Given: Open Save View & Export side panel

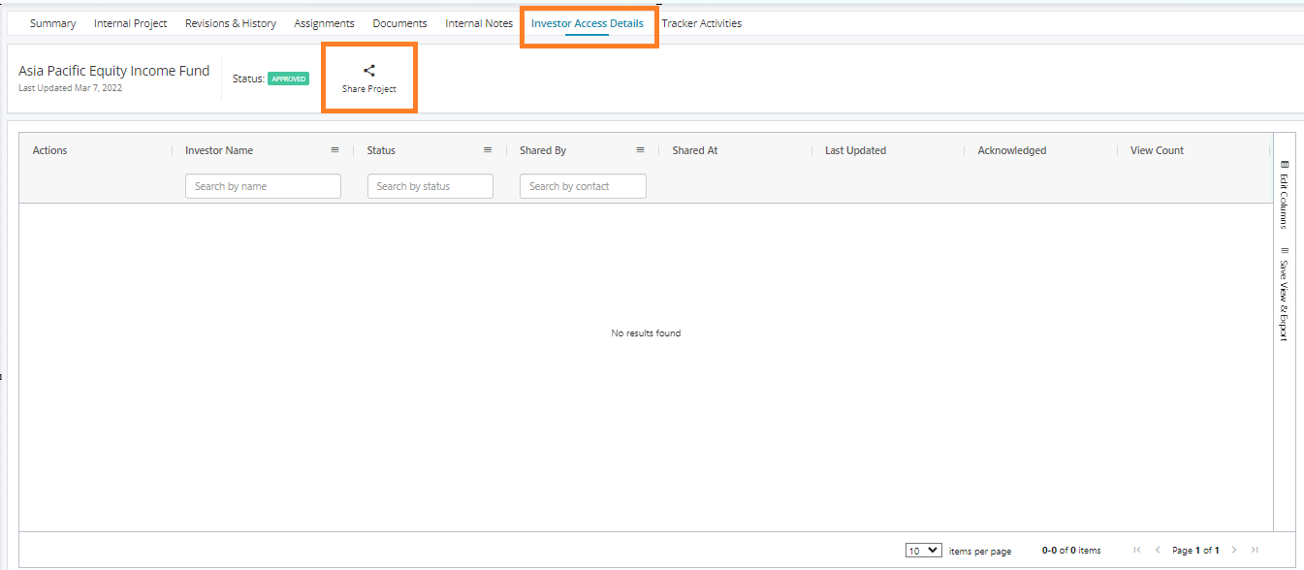Looking at the screenshot, I should point(1285,294).
